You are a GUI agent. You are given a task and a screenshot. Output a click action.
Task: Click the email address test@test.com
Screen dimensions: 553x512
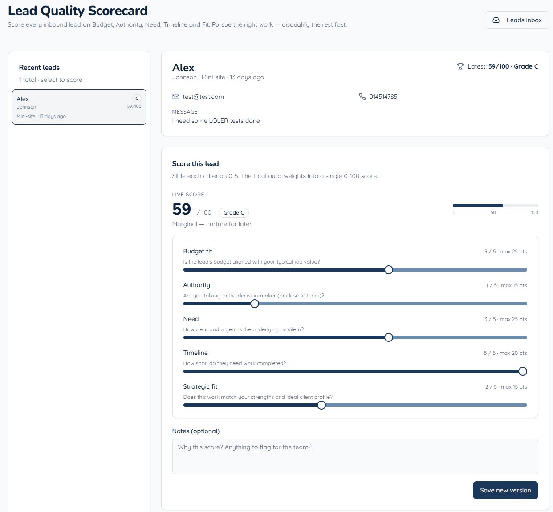pyautogui.click(x=203, y=97)
